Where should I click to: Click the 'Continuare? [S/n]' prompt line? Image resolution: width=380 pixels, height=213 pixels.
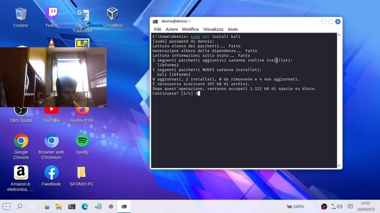coord(176,93)
